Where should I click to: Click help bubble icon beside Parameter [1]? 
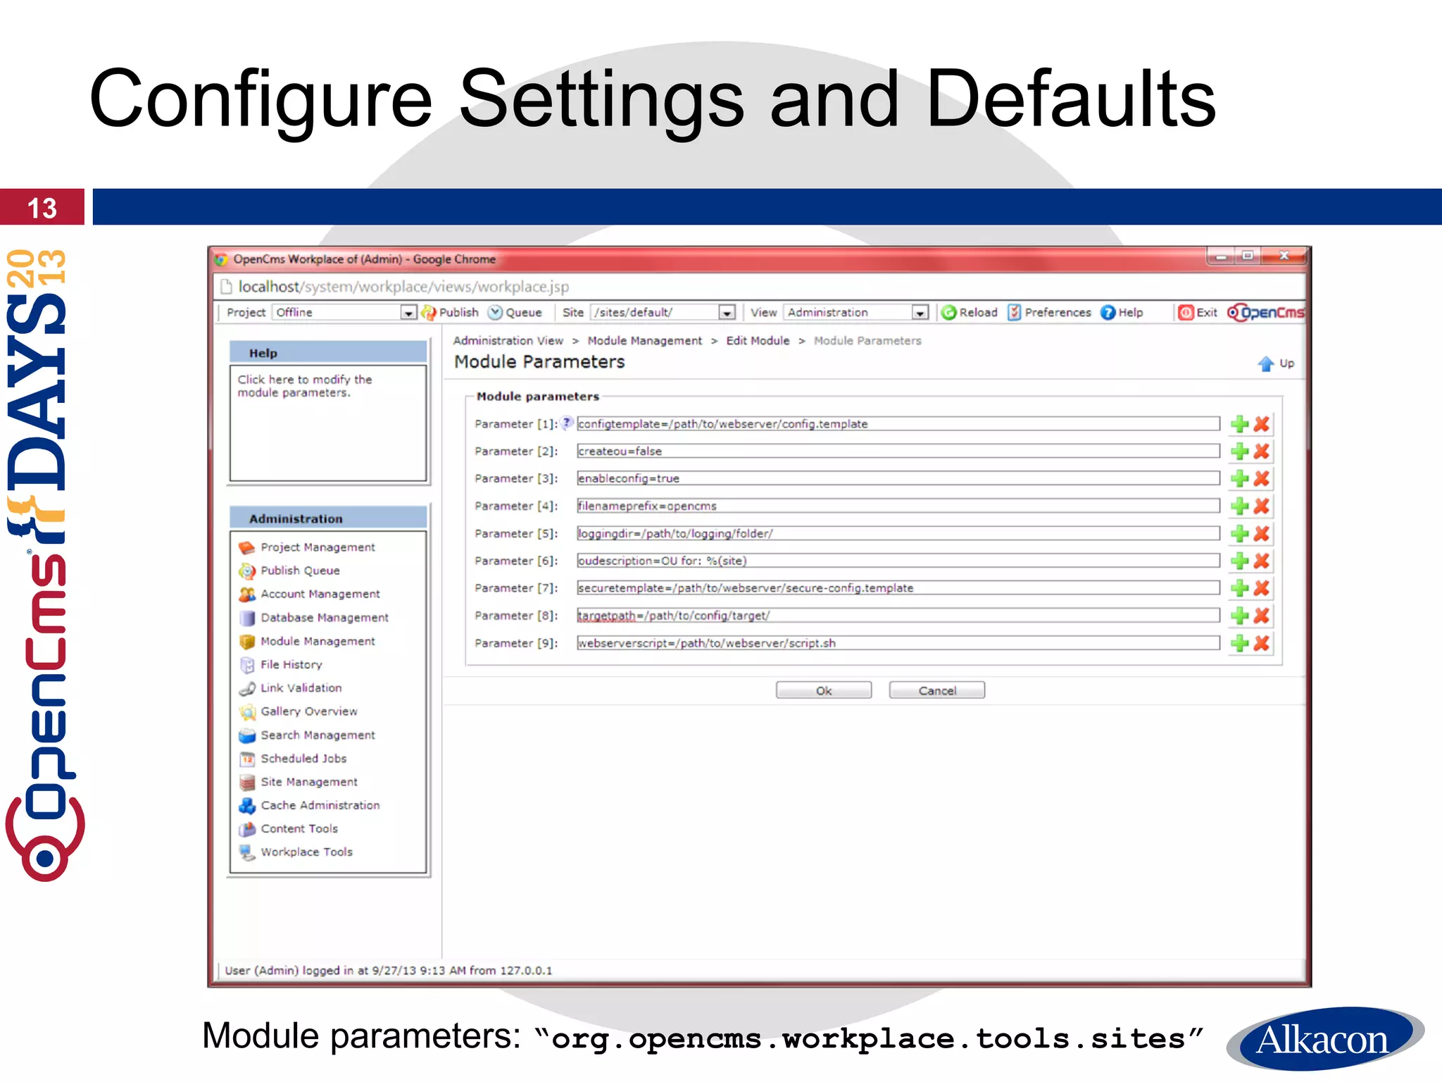pyautogui.click(x=567, y=423)
